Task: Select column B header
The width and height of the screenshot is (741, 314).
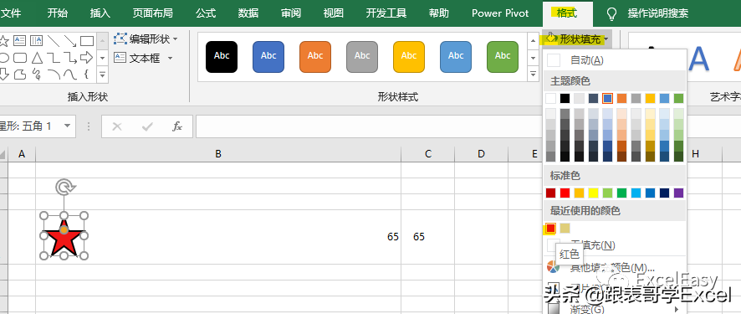Action: click(218, 154)
